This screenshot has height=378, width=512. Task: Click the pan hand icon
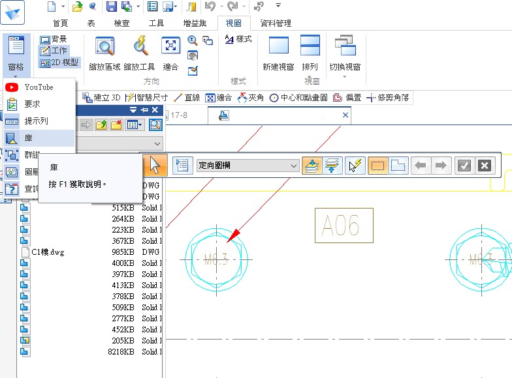click(192, 55)
